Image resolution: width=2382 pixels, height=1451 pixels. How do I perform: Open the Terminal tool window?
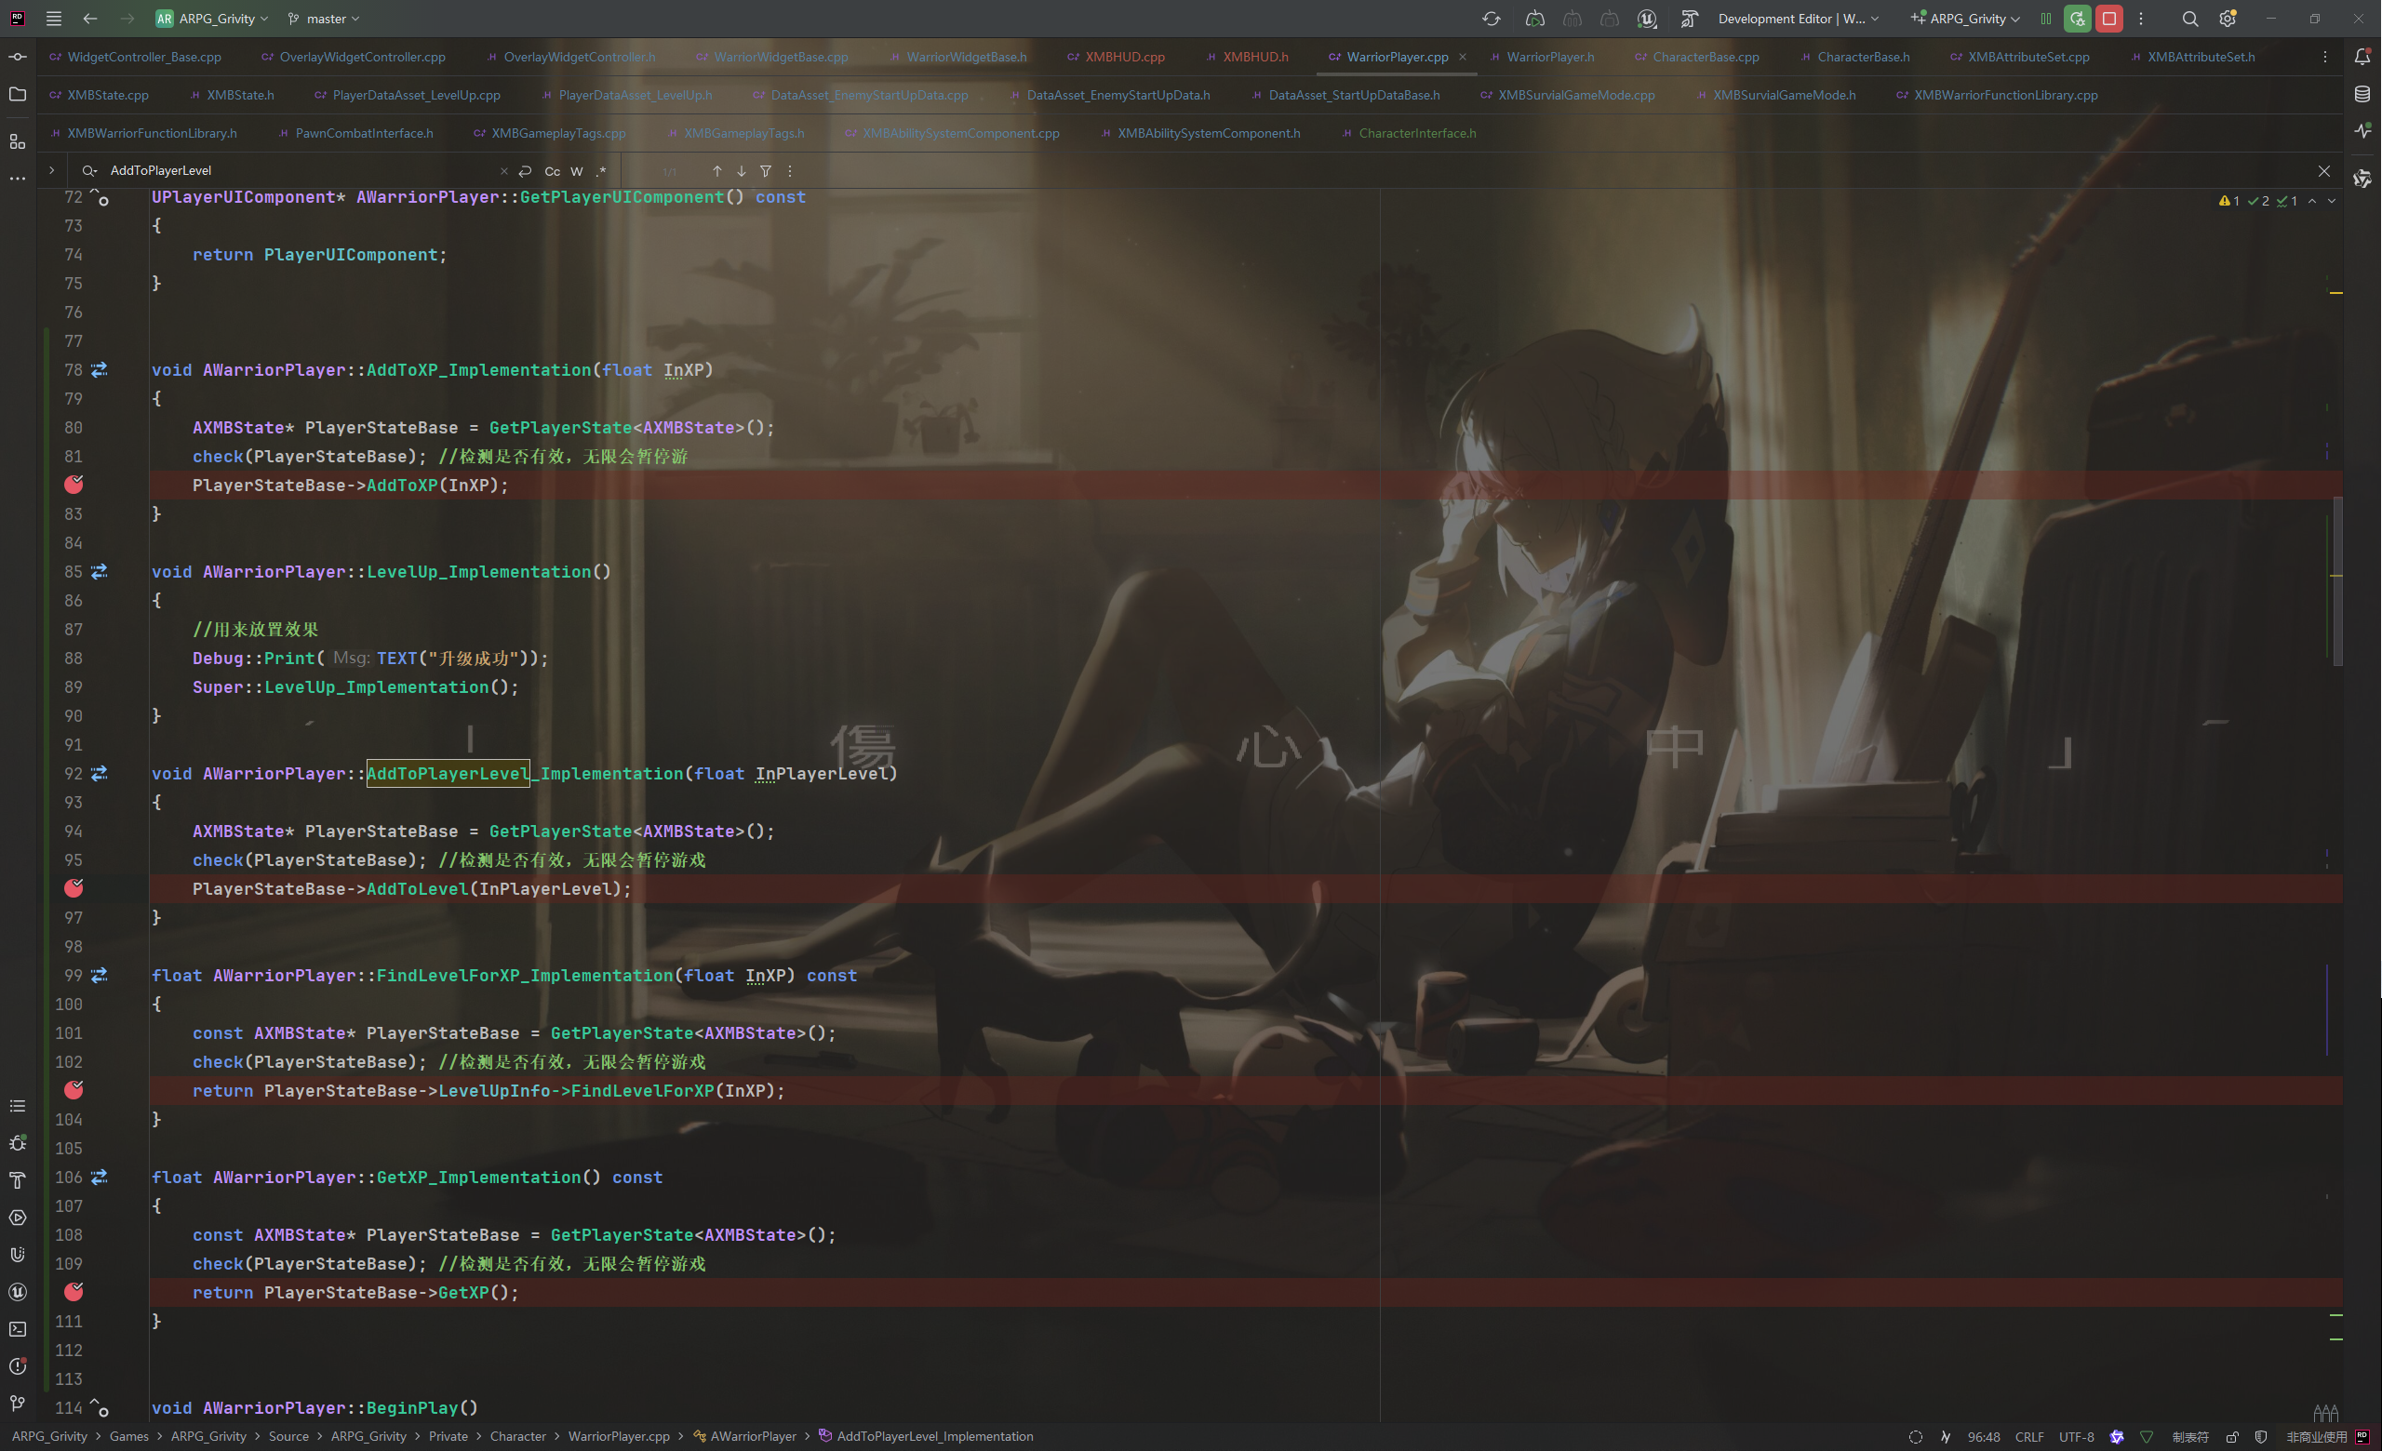18,1329
